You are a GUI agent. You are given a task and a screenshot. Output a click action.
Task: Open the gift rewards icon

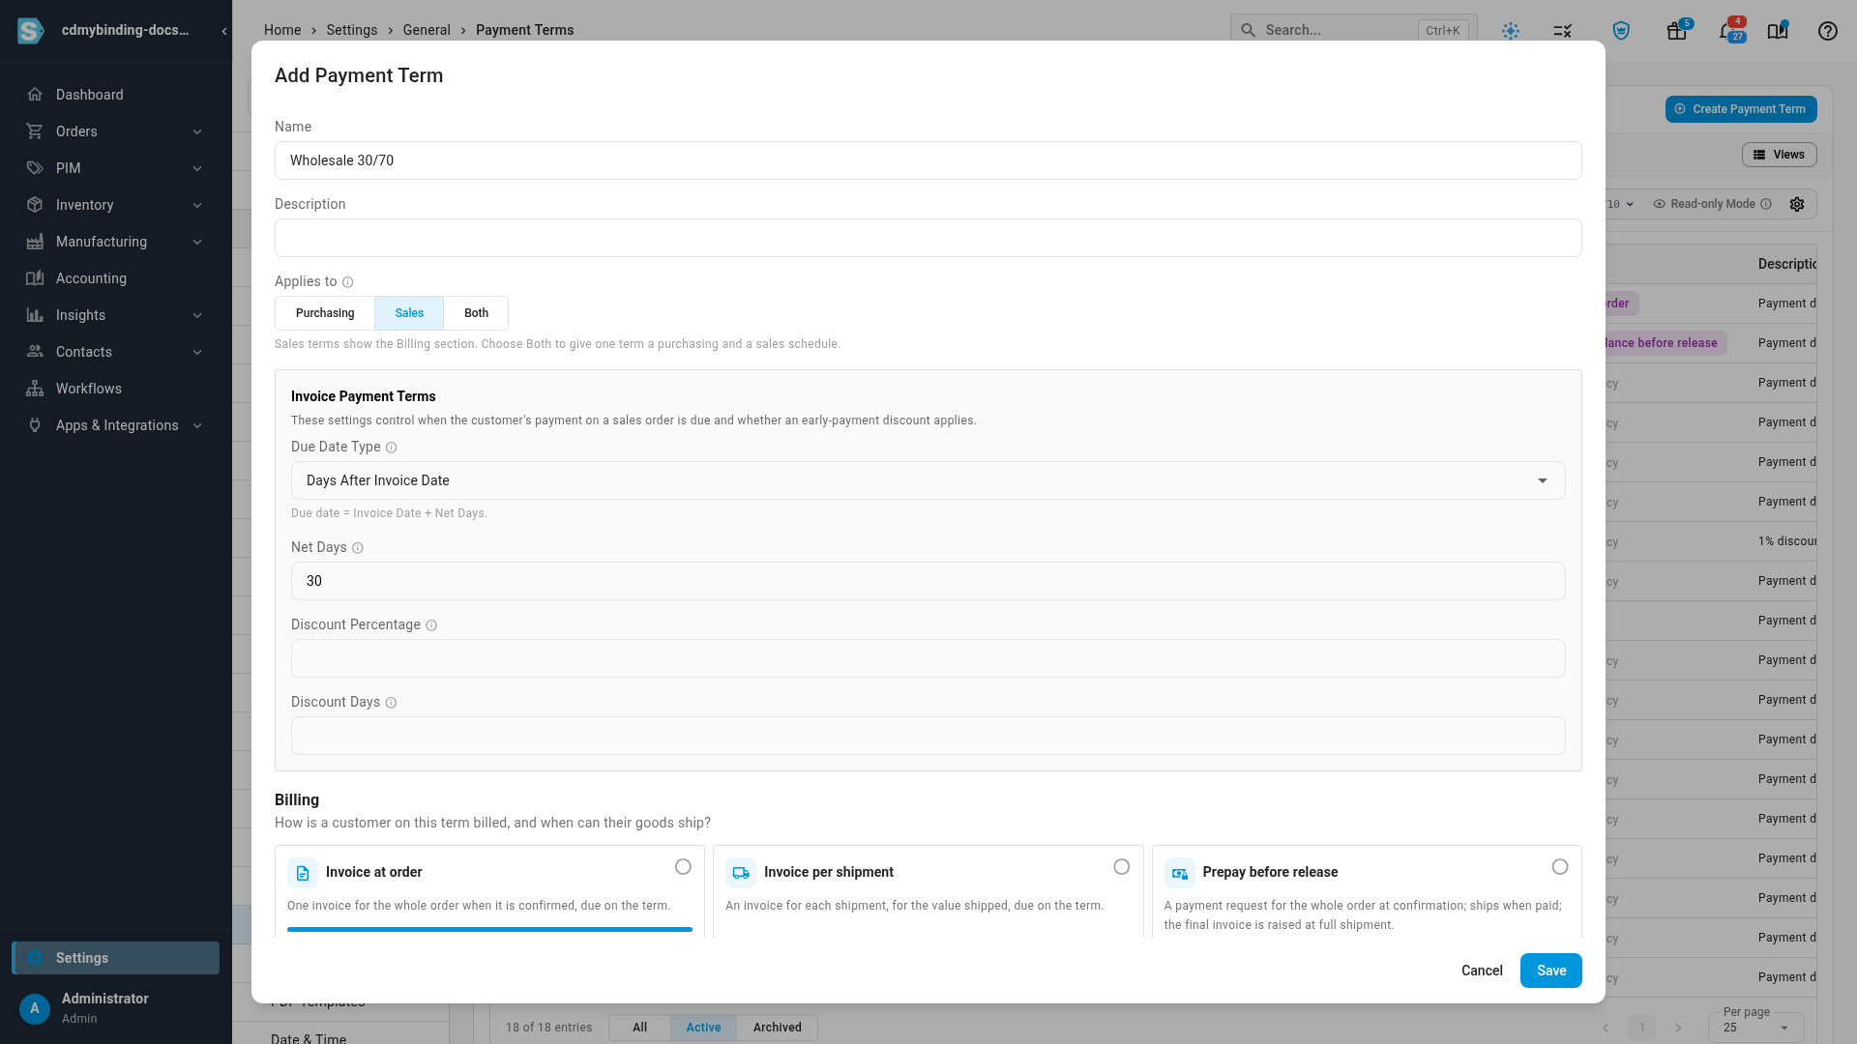pos(1677,31)
